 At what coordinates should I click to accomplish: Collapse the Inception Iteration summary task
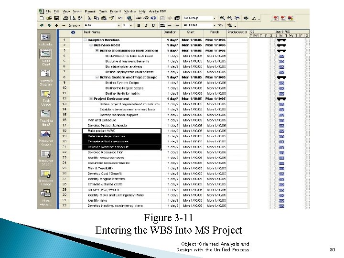pos(85,40)
